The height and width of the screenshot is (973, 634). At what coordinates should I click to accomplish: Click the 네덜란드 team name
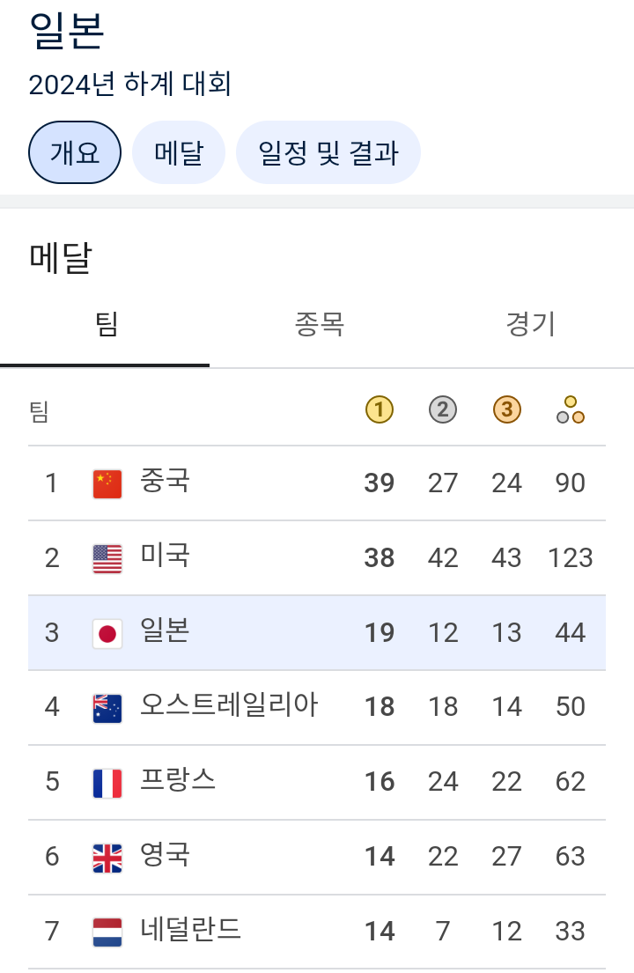(x=190, y=931)
